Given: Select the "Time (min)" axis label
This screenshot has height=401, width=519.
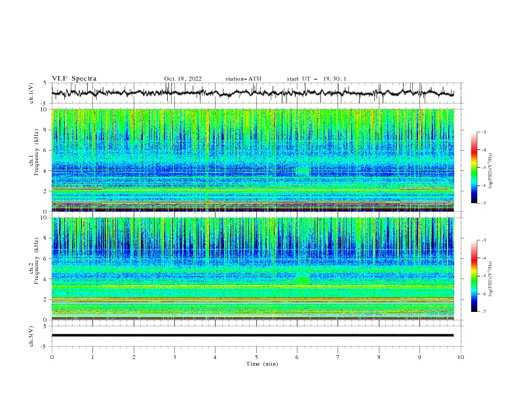Looking at the screenshot, I should [x=262, y=364].
